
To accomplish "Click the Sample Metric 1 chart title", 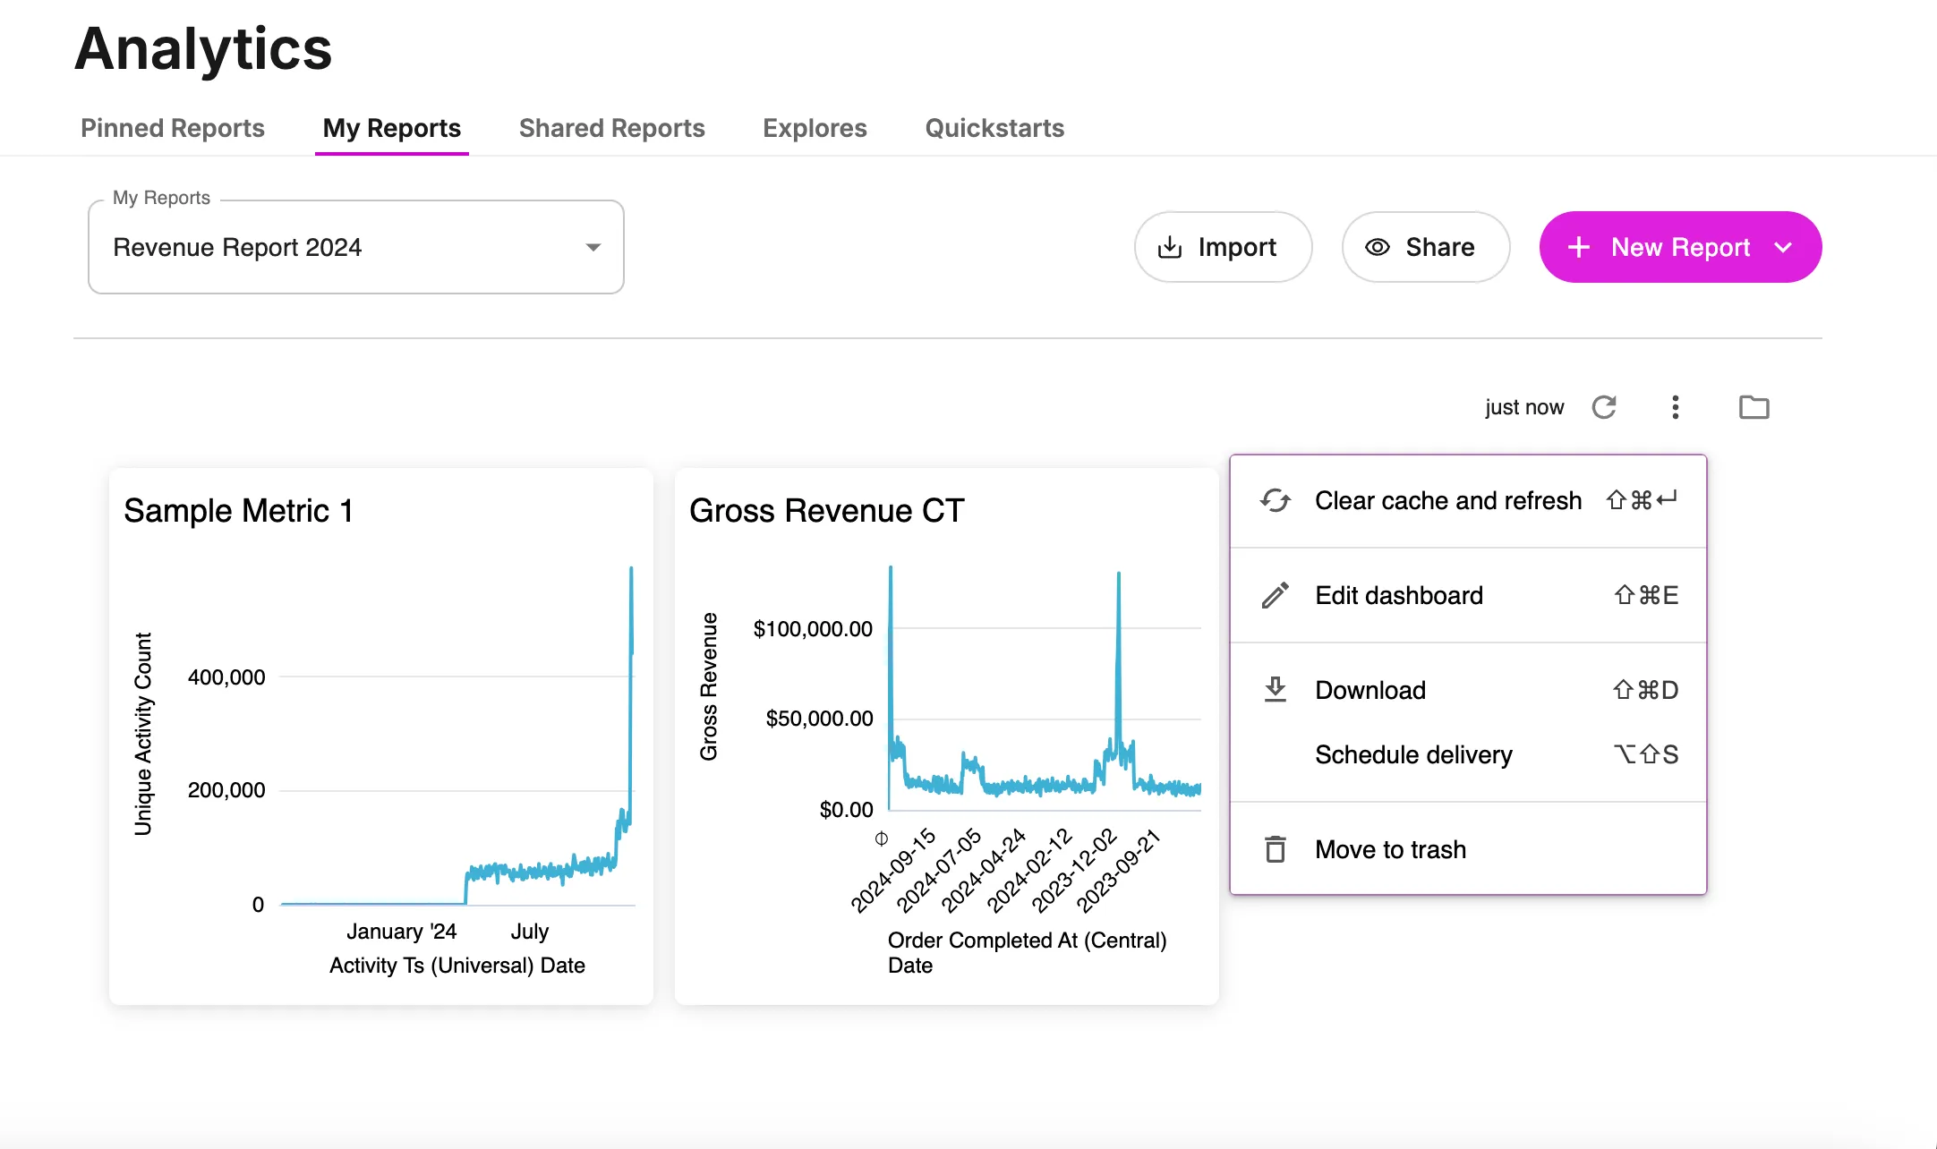I will tap(238, 511).
